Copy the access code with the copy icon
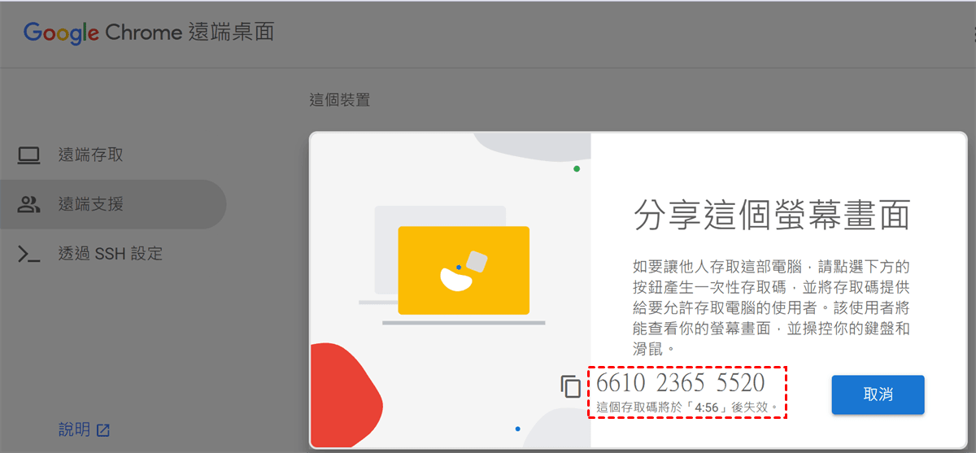This screenshot has width=976, height=453. click(571, 386)
